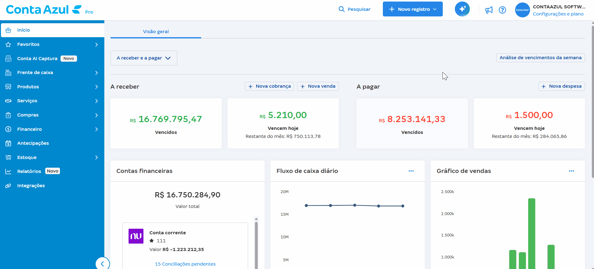Viewport: 594px width, 269px height.
Task: Go to Início in the sidebar
Action: (24, 30)
